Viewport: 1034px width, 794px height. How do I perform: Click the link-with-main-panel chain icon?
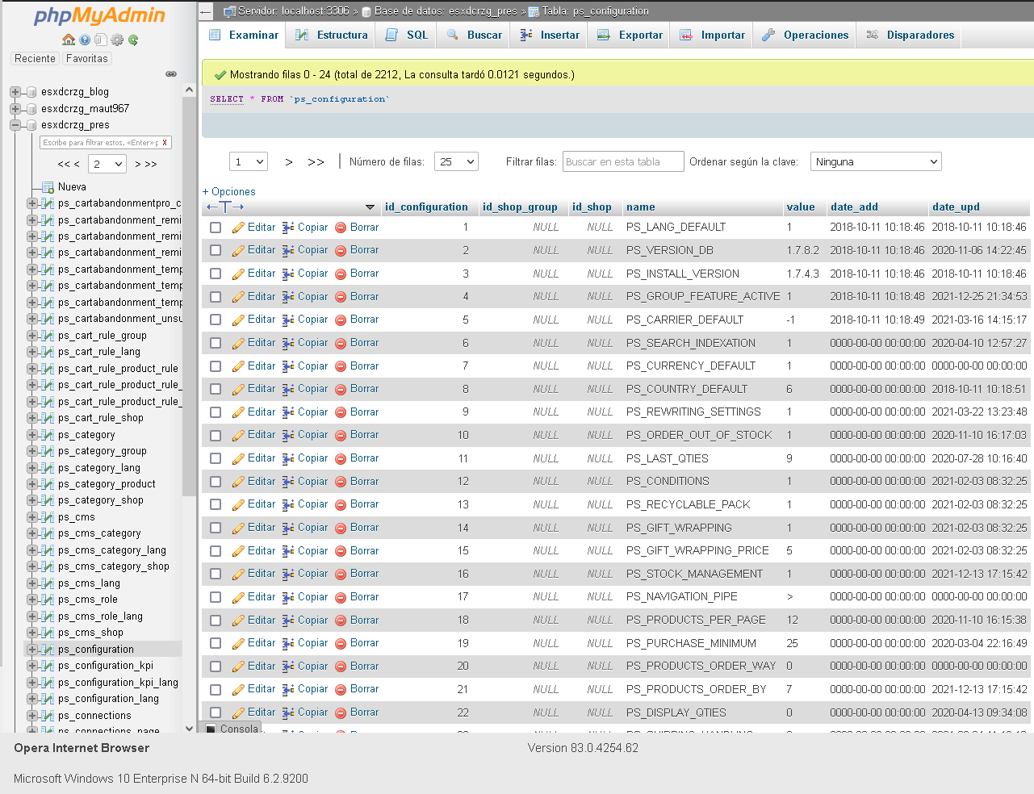(171, 74)
